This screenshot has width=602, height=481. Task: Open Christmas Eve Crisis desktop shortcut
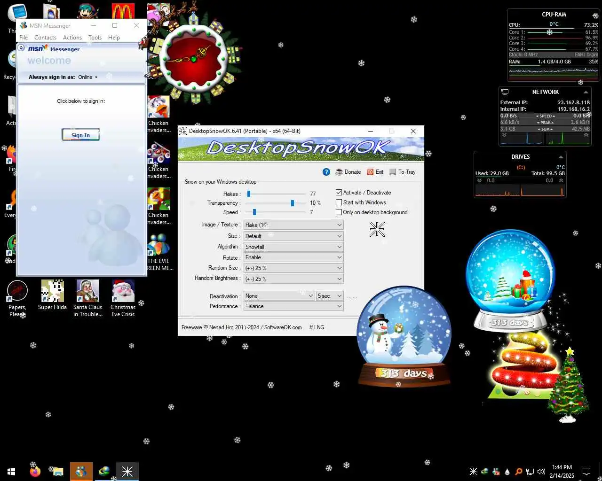click(123, 298)
